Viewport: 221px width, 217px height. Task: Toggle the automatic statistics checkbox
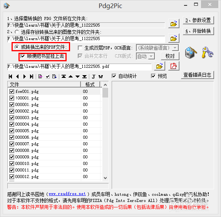(x=114, y=76)
